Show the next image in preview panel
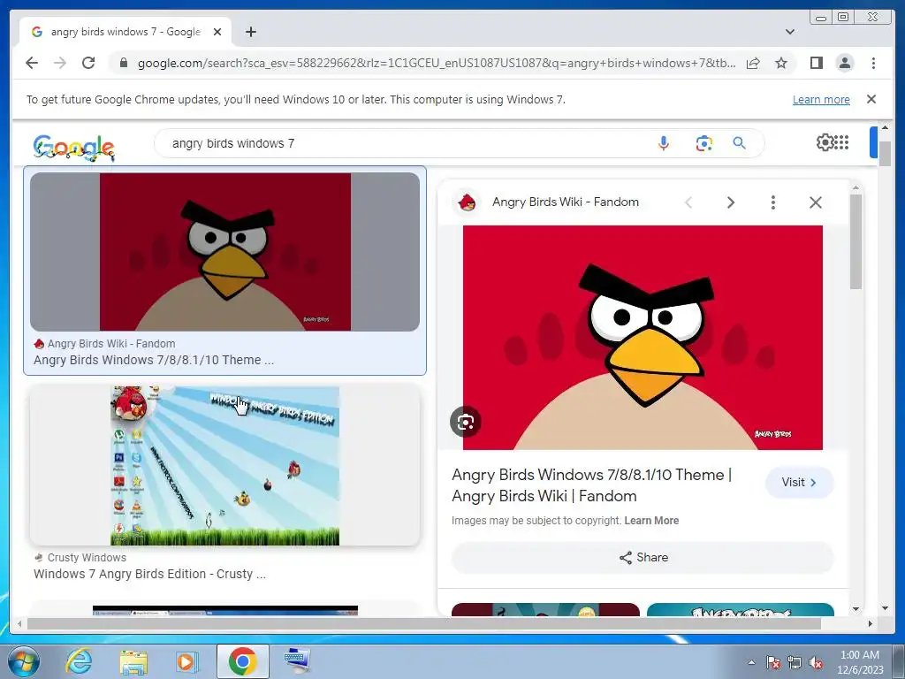Viewport: 905px width, 679px height. coord(731,202)
